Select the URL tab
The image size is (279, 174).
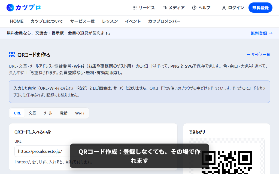coord(17,113)
